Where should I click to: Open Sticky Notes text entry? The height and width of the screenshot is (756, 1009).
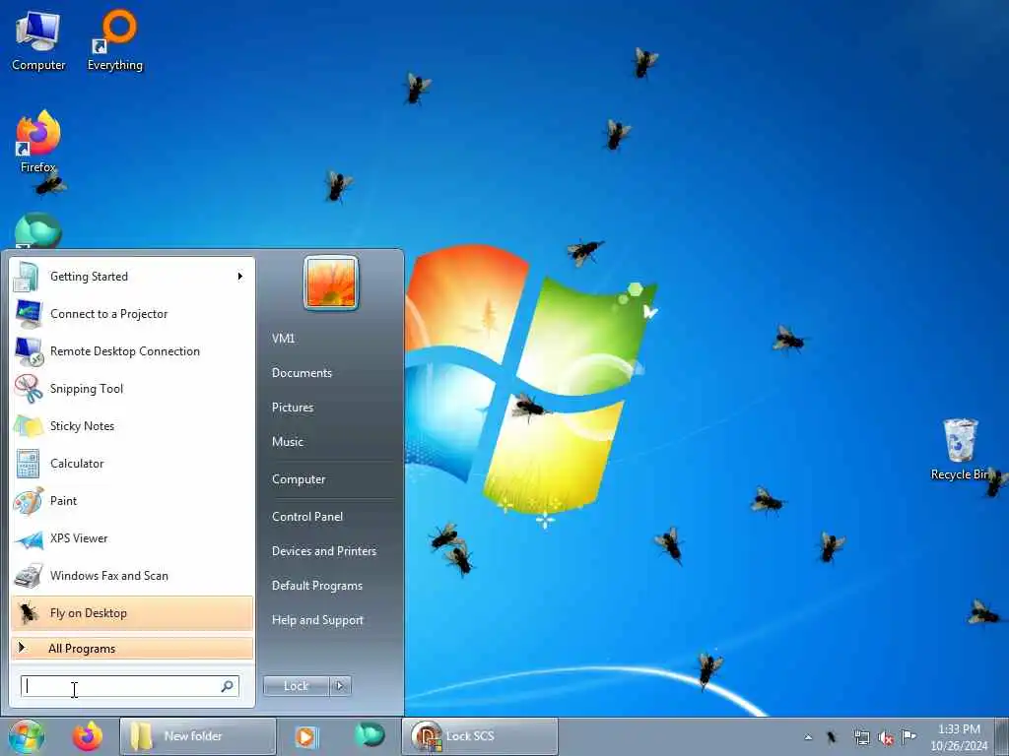[82, 425]
